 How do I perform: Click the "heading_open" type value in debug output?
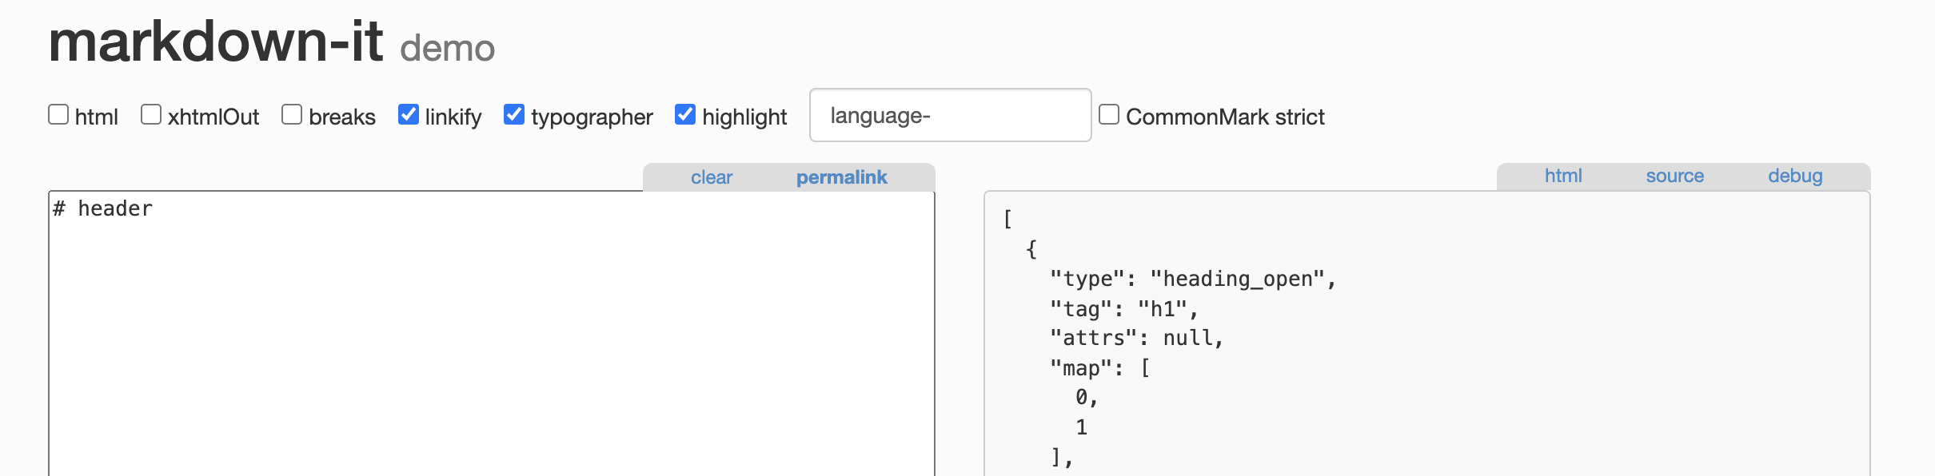point(1237,279)
